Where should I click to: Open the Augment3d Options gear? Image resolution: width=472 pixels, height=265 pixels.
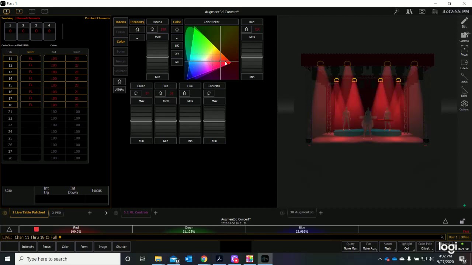point(464,105)
